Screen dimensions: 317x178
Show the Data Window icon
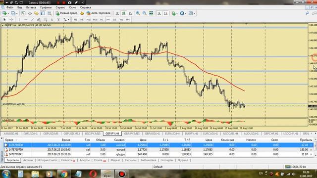tap(30, 13)
